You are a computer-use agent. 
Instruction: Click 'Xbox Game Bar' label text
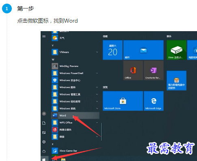click(68, 151)
